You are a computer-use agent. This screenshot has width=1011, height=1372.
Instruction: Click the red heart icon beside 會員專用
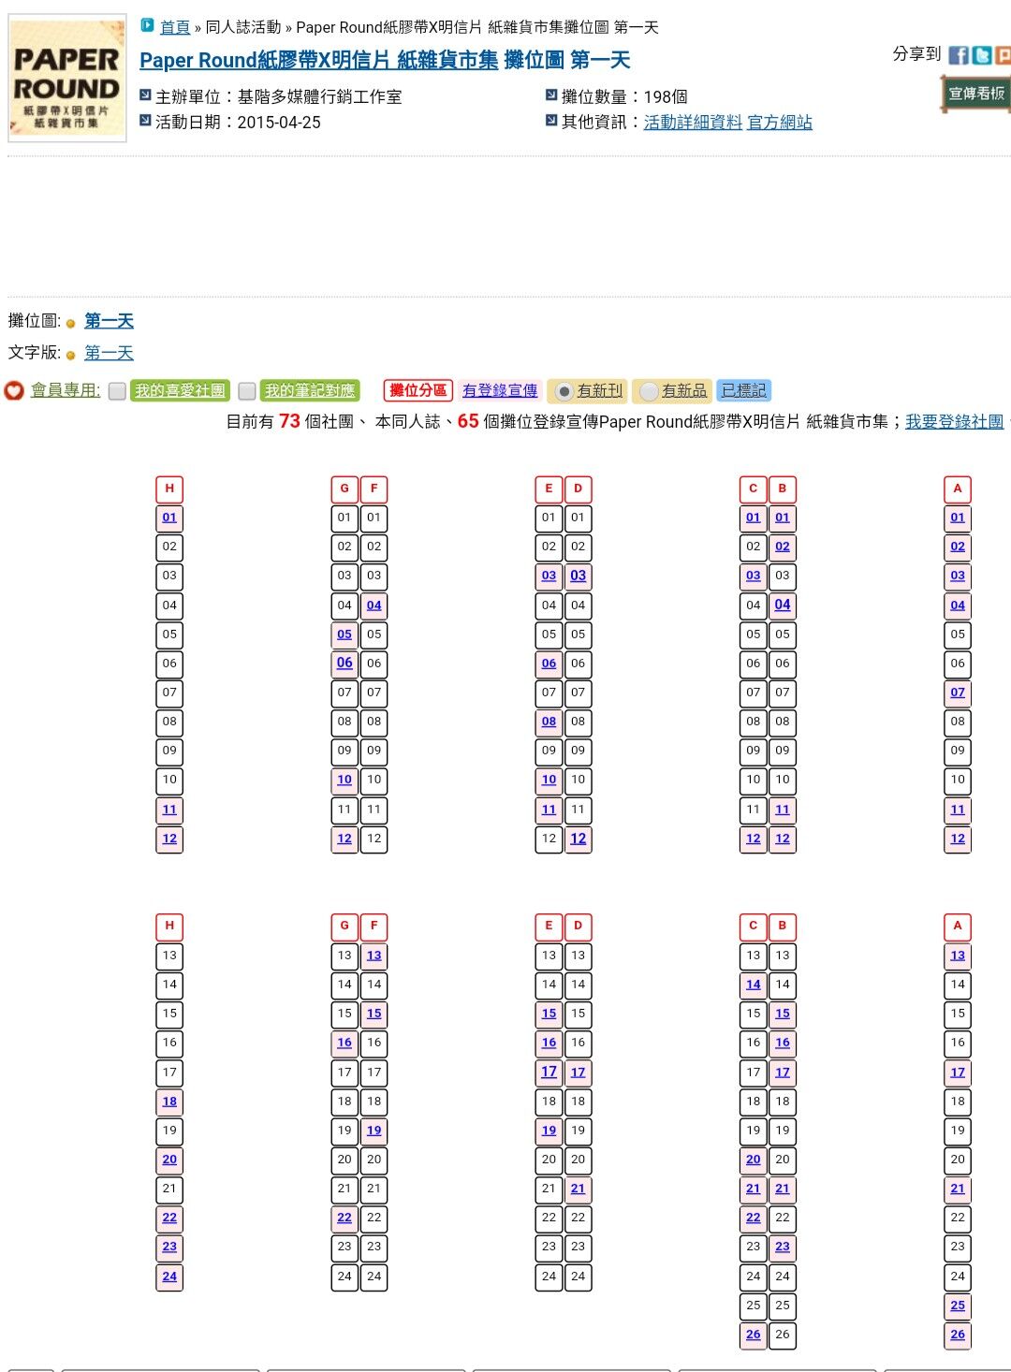[14, 390]
